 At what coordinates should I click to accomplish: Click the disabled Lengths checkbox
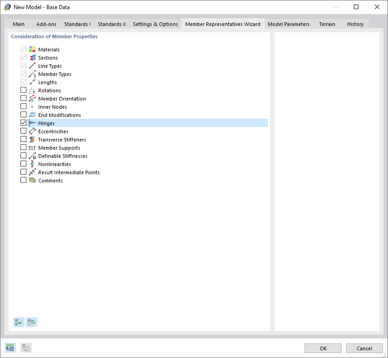pyautogui.click(x=24, y=82)
